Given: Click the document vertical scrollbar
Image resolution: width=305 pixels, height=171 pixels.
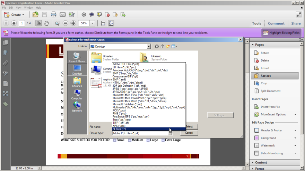Looking at the screenshot, I should point(247,102).
